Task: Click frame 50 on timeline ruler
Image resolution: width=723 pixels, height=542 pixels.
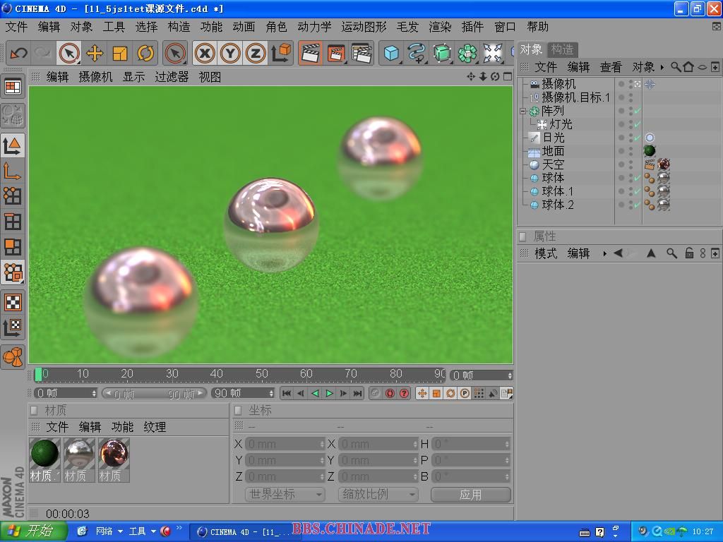Action: click(262, 374)
